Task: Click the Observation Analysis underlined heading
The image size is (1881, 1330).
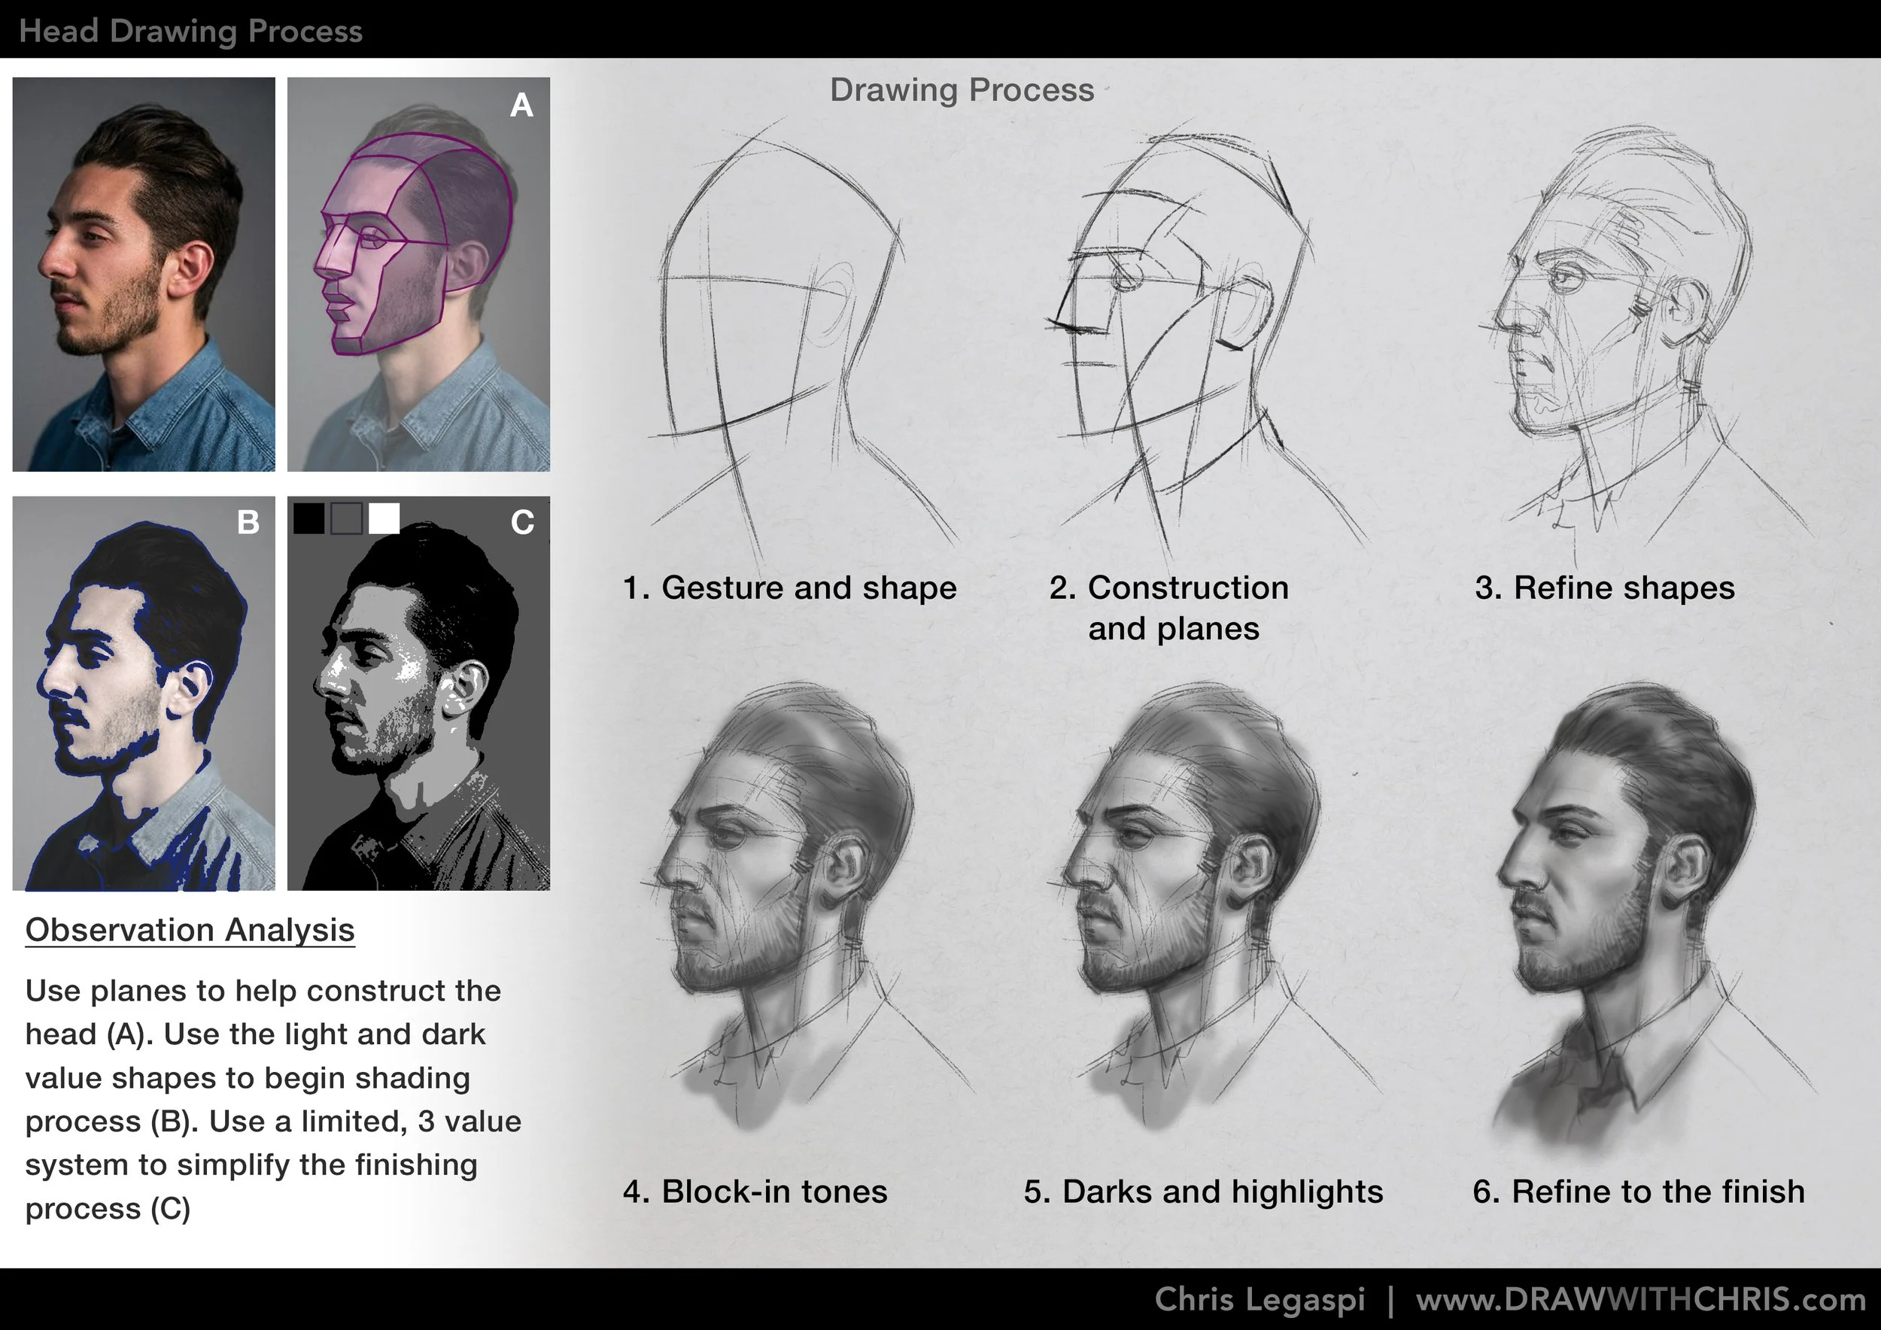Action: point(190,931)
